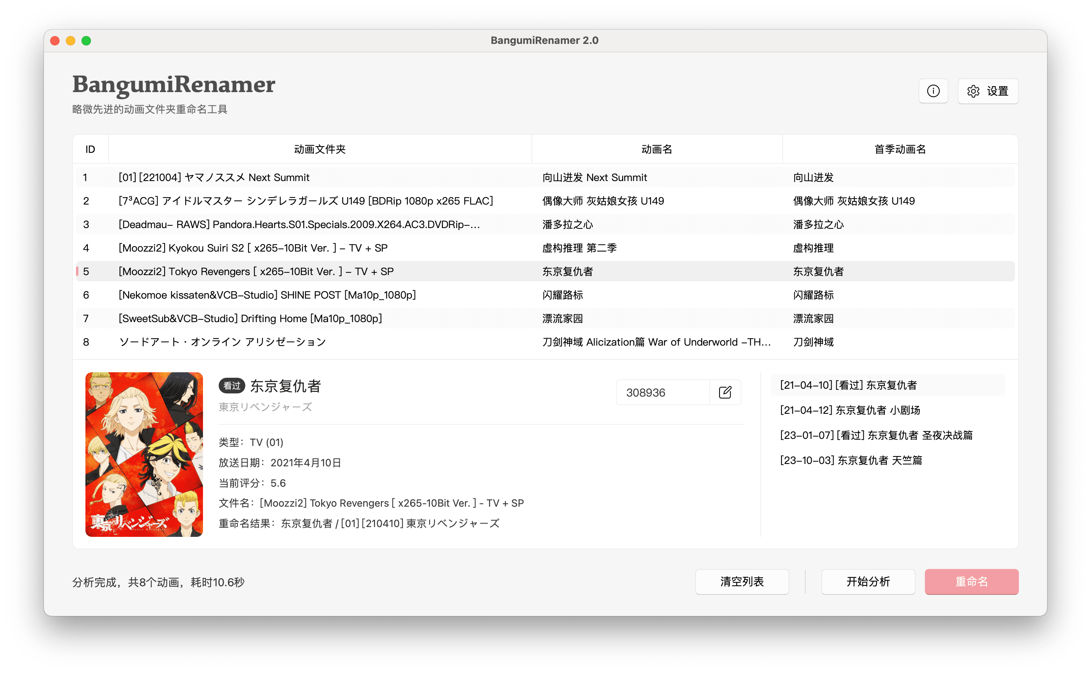Click the green macOS fullscreen button
Image resolution: width=1091 pixels, height=674 pixels.
coord(87,41)
